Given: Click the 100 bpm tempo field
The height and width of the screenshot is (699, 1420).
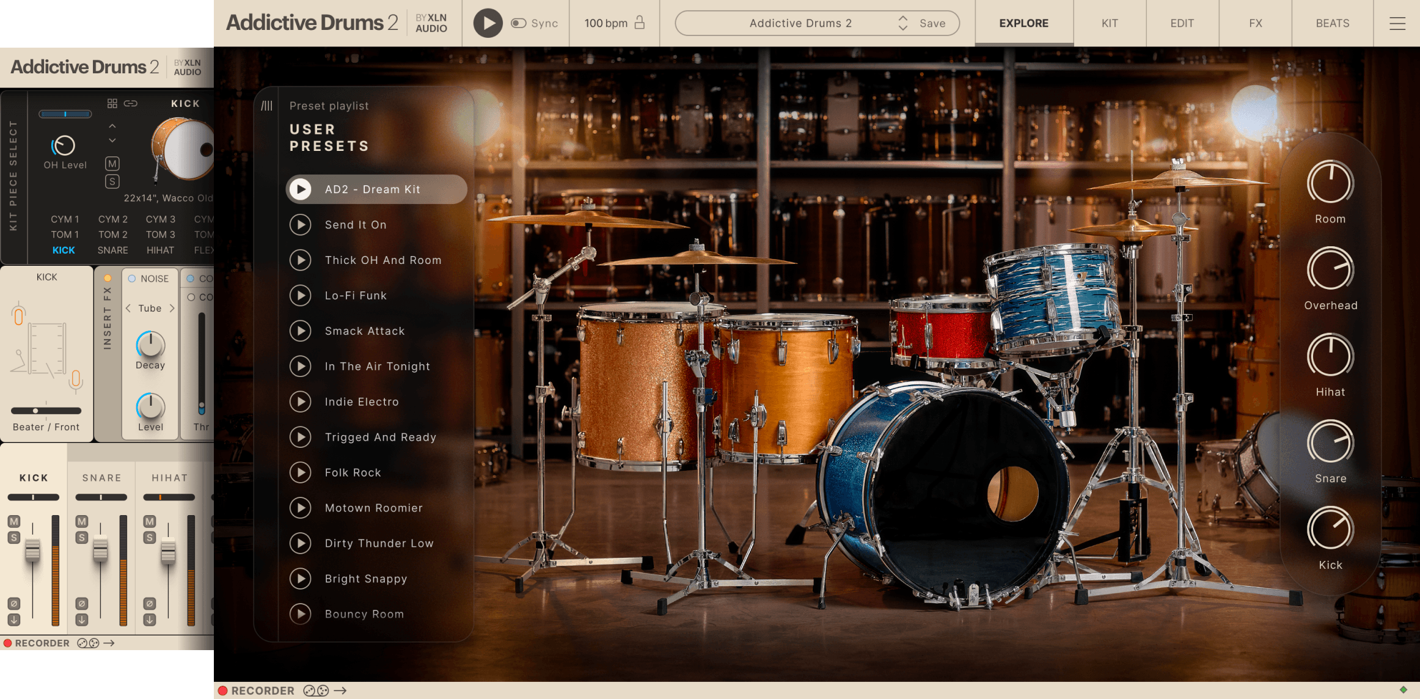Looking at the screenshot, I should point(606,23).
